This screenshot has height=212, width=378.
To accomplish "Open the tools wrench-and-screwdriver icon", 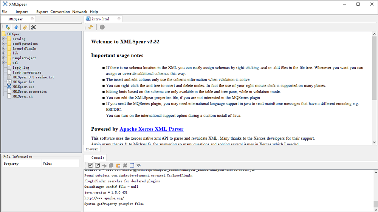I will coord(34,27).
